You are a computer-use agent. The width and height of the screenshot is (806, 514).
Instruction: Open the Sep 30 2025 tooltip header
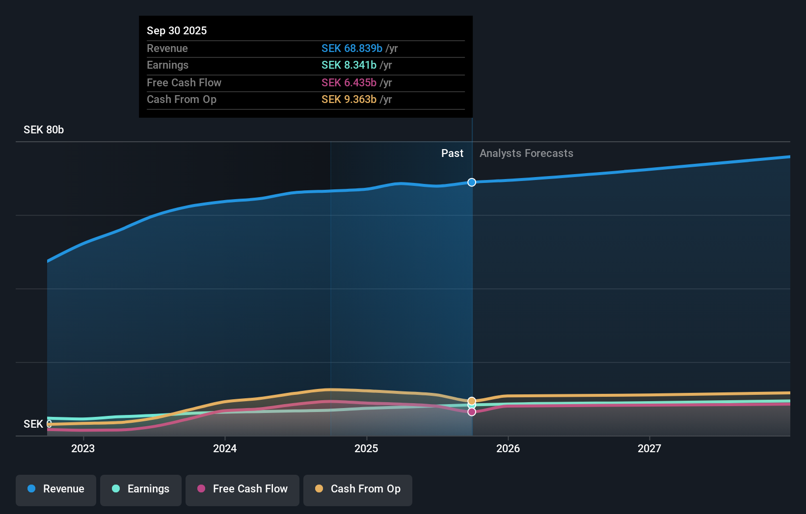[x=177, y=30]
